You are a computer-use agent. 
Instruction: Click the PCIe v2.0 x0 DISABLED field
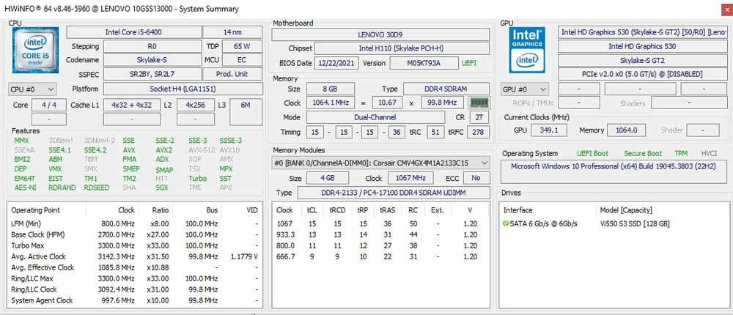click(642, 74)
